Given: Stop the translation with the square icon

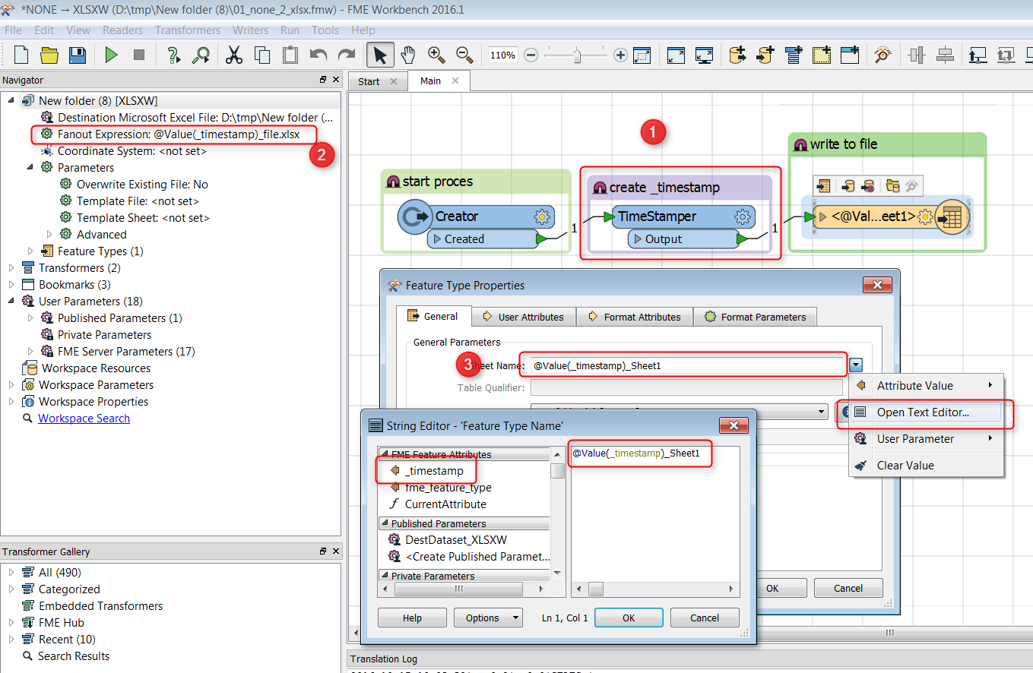Looking at the screenshot, I should point(139,55).
